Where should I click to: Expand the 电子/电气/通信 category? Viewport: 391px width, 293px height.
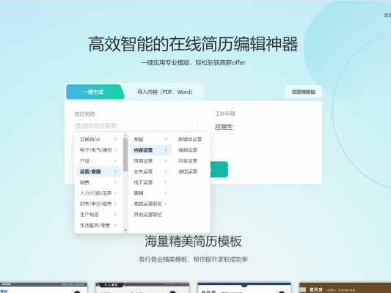(x=98, y=150)
